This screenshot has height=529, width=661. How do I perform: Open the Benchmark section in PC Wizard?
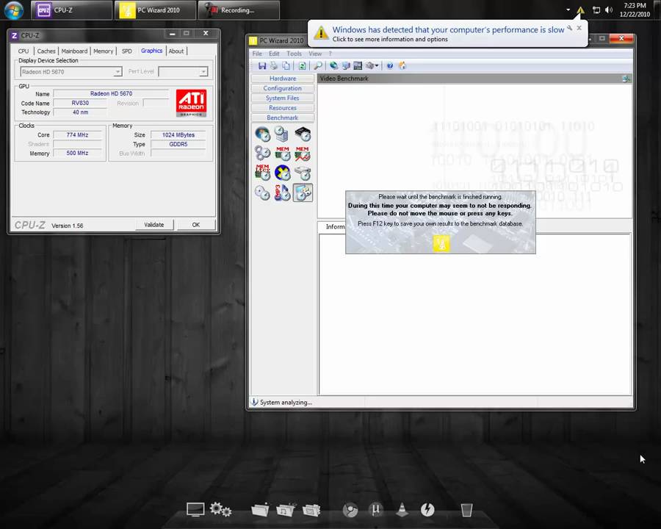[x=283, y=118]
